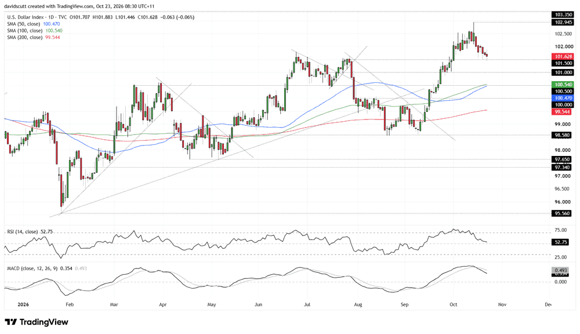Click the grey 0.493 MACD tag on the right axis
580x334 pixels.
559,271
